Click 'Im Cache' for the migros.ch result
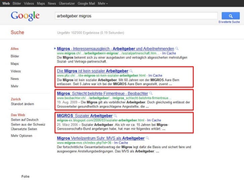Image resolution: width=244 pixels, height=183 pixels. pos(169,53)
